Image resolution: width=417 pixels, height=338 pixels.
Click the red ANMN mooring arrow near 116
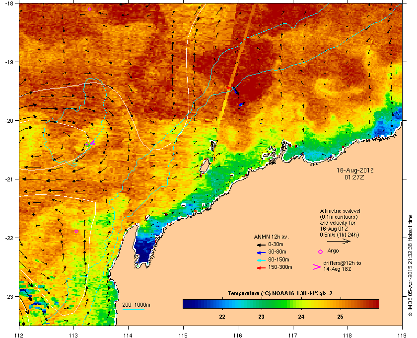(x=229, y=87)
